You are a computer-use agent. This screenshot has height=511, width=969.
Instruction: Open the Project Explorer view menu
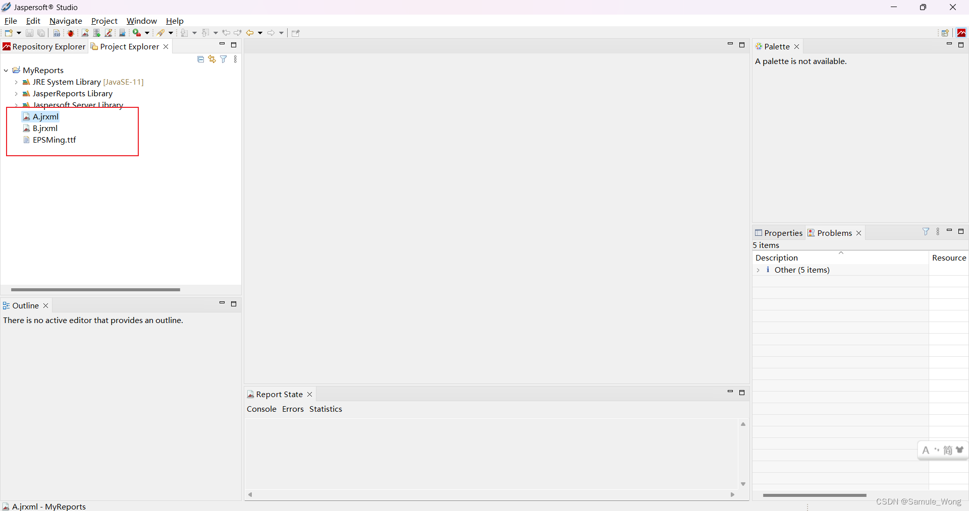[235, 59]
